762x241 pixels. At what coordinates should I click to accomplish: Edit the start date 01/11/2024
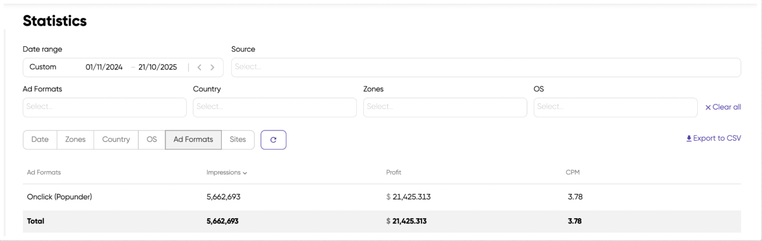tap(104, 67)
